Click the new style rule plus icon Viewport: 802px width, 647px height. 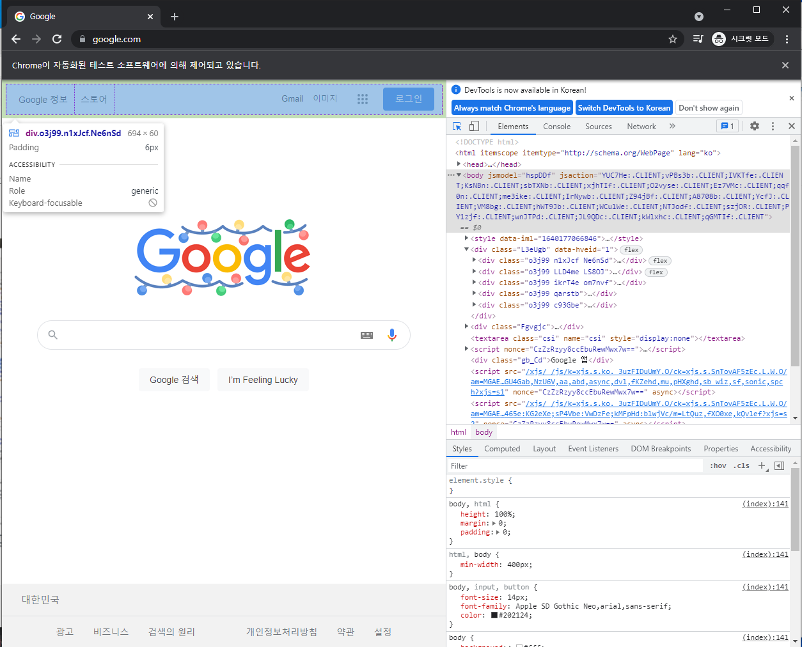(x=762, y=465)
